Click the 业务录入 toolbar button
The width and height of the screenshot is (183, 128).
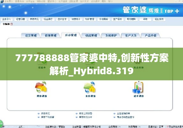coord(6,19)
